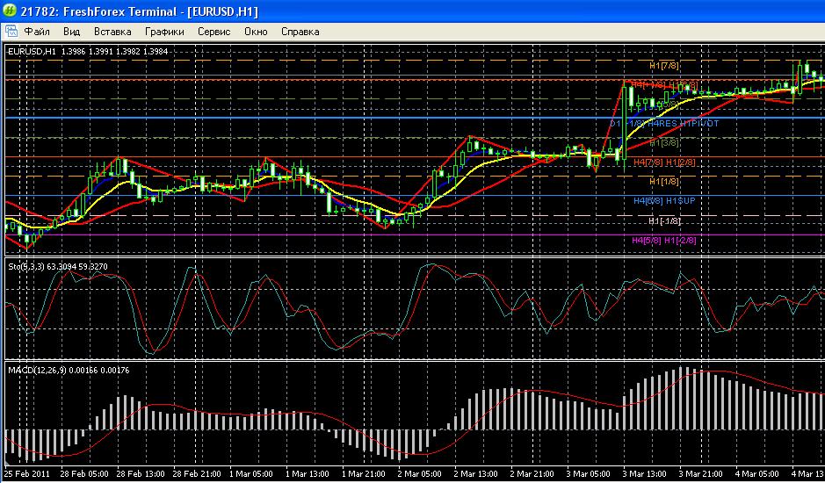Image resolution: width=825 pixels, height=483 pixels.
Task: Click the 1 Mar 13:00 time axis label
Action: pyautogui.click(x=308, y=473)
